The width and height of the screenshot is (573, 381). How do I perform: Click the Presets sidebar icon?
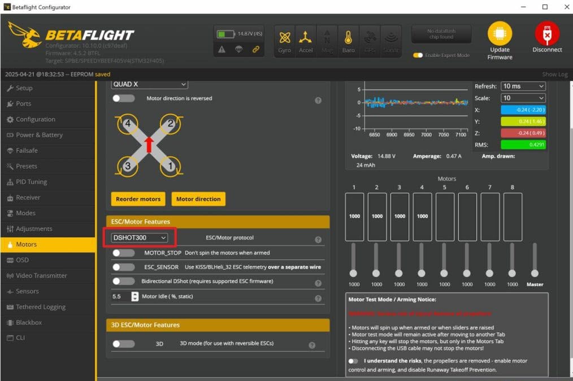point(10,166)
